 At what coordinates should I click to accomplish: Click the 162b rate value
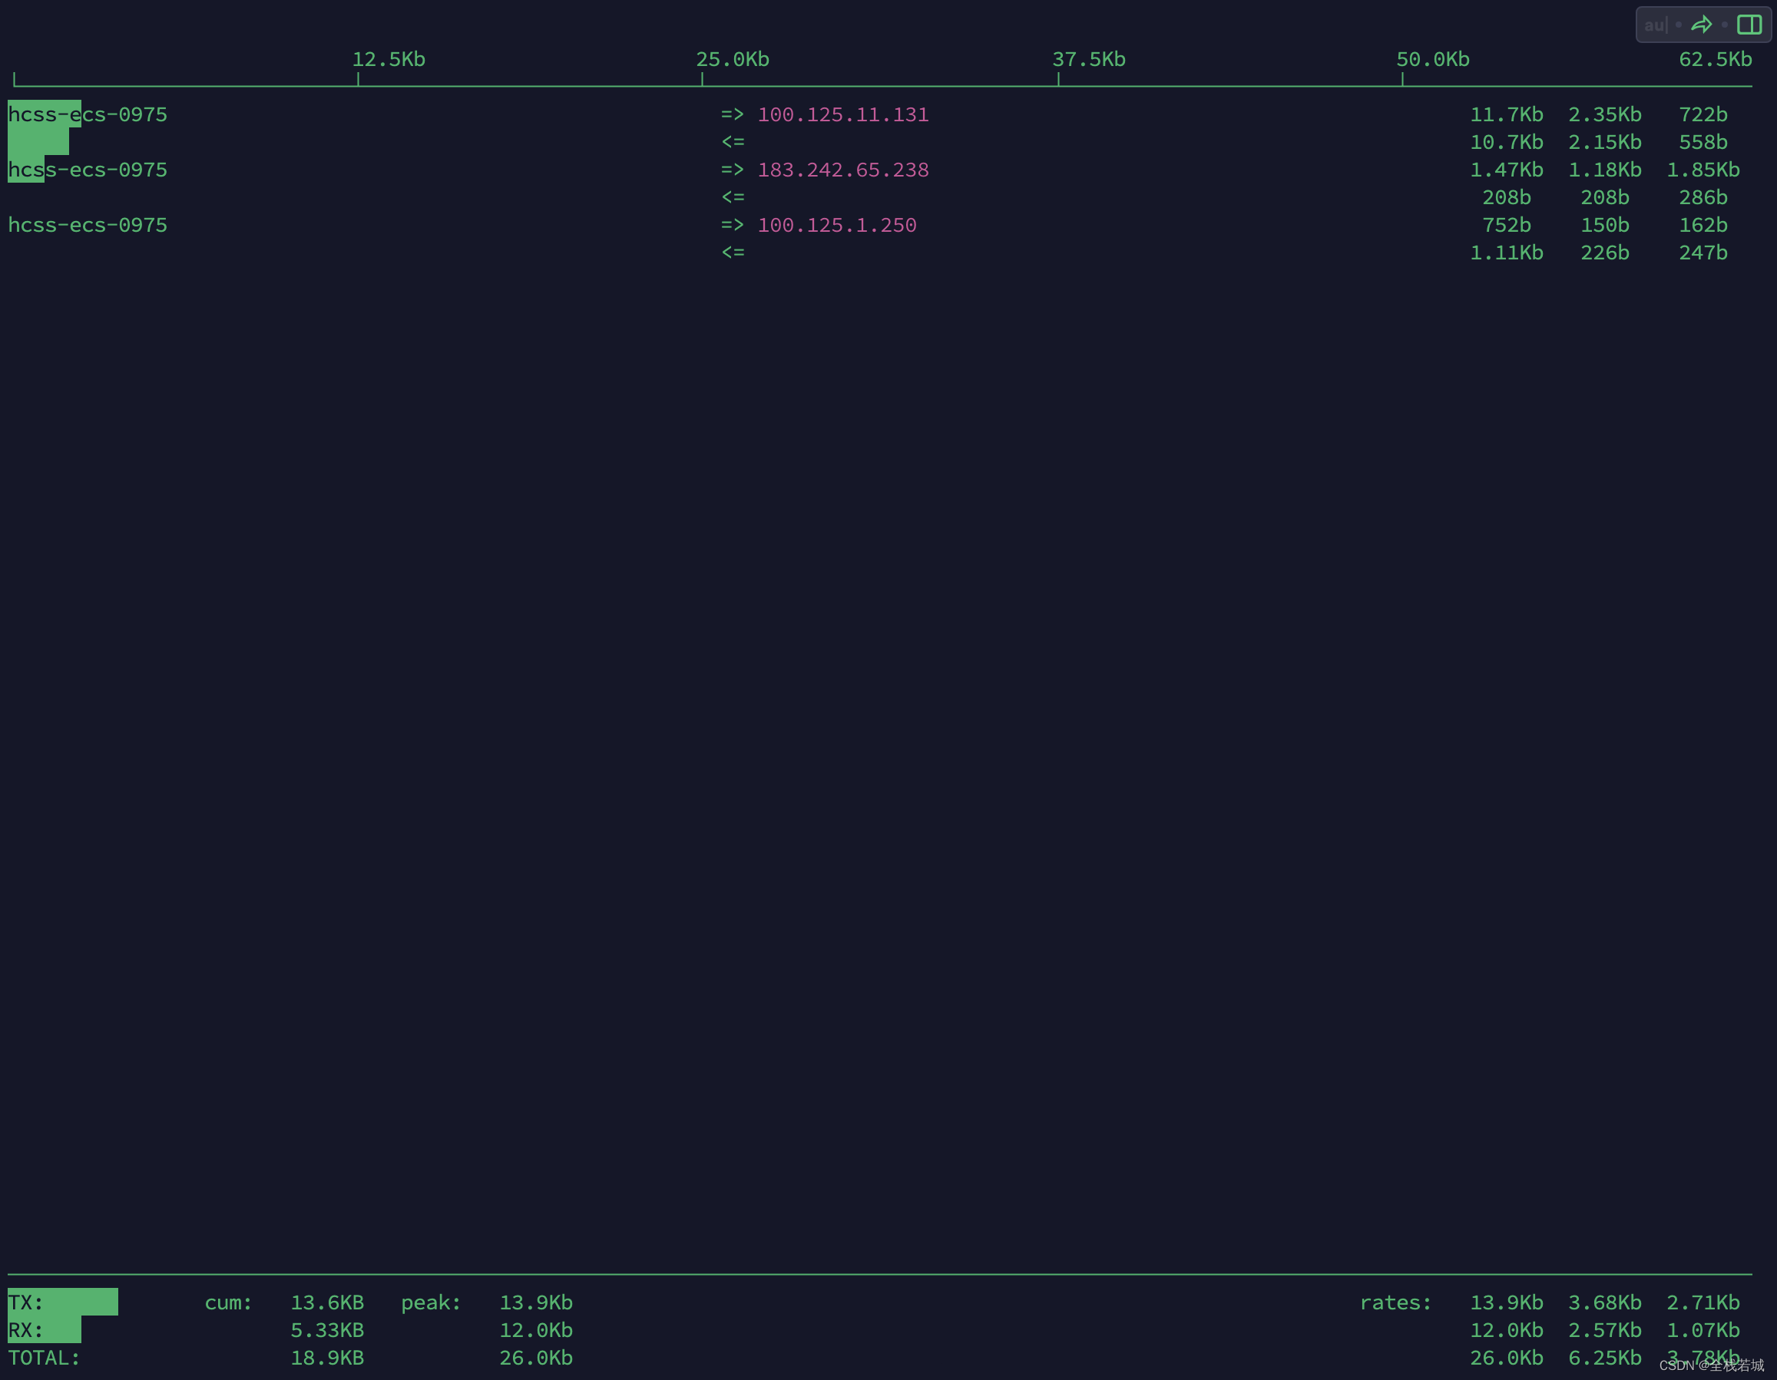coord(1704,225)
